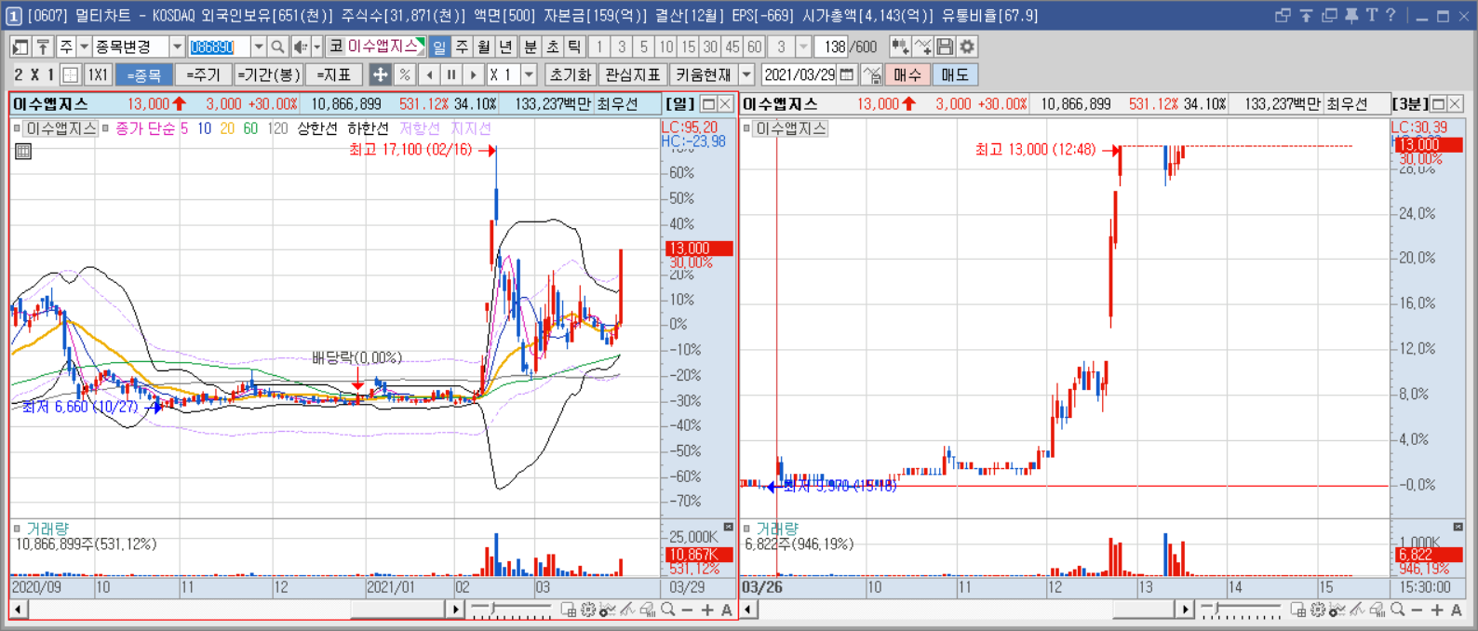
Task: Toggle the =지표 sync button
Action: pos(333,74)
